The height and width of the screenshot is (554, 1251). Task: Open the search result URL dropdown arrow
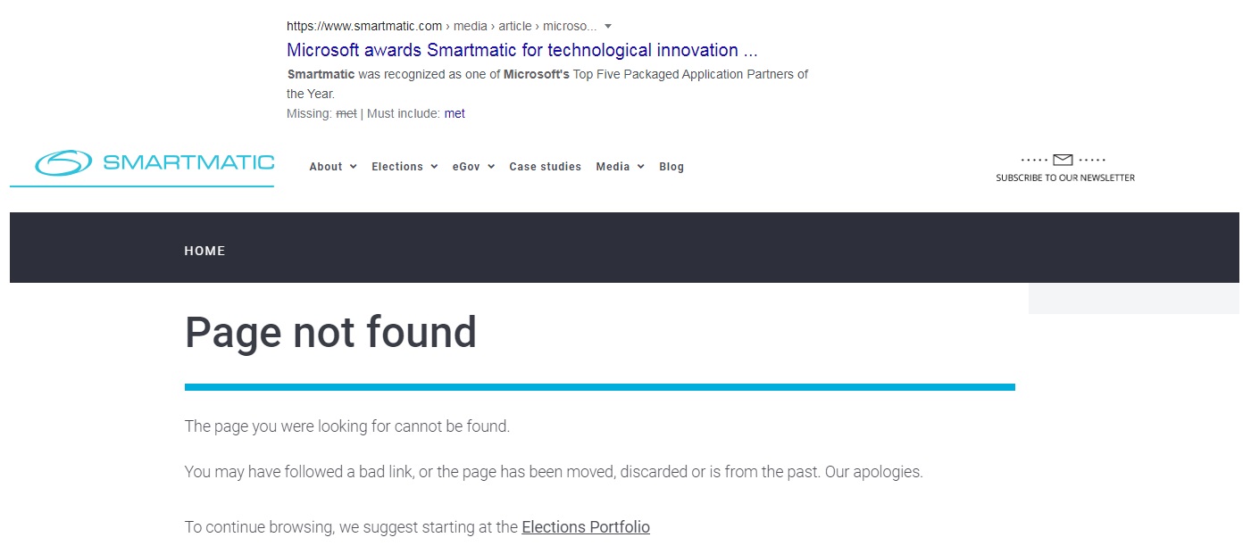608,26
